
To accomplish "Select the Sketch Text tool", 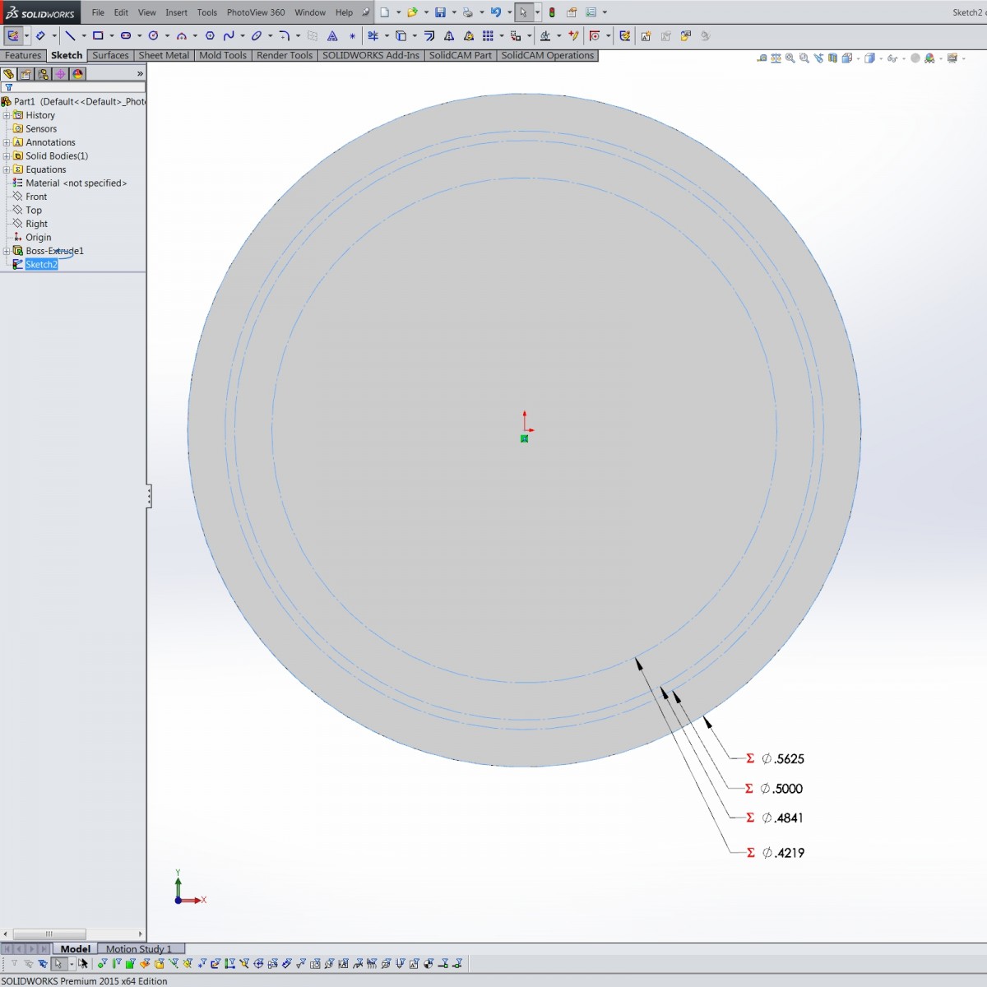I will (331, 35).
